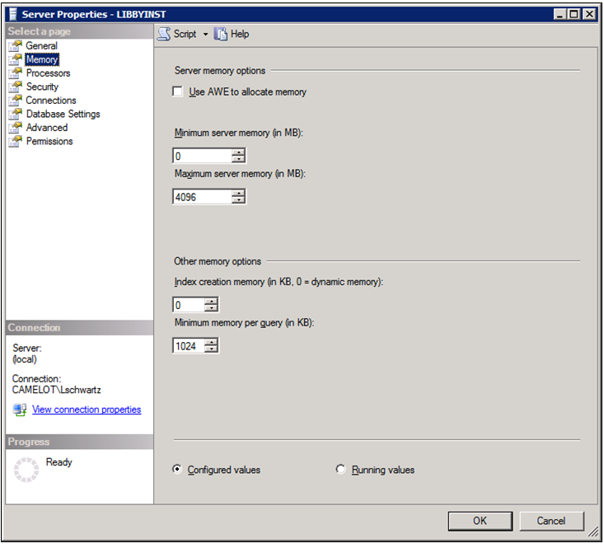Click the Script scroll icon in toolbar
Viewport: 604px width, 548px height.
click(x=164, y=34)
